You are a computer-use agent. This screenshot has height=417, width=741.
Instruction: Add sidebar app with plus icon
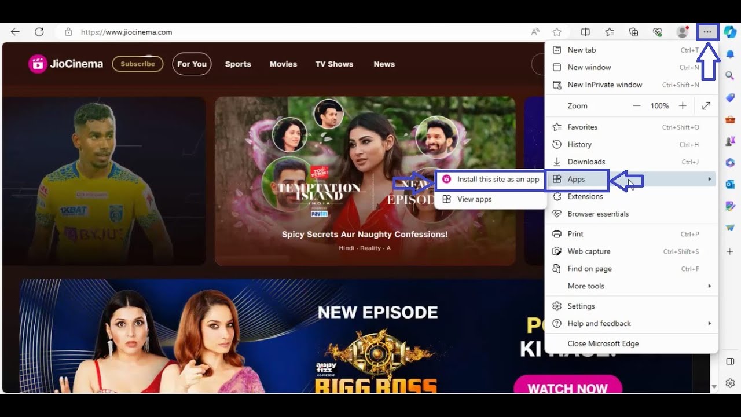(x=730, y=251)
